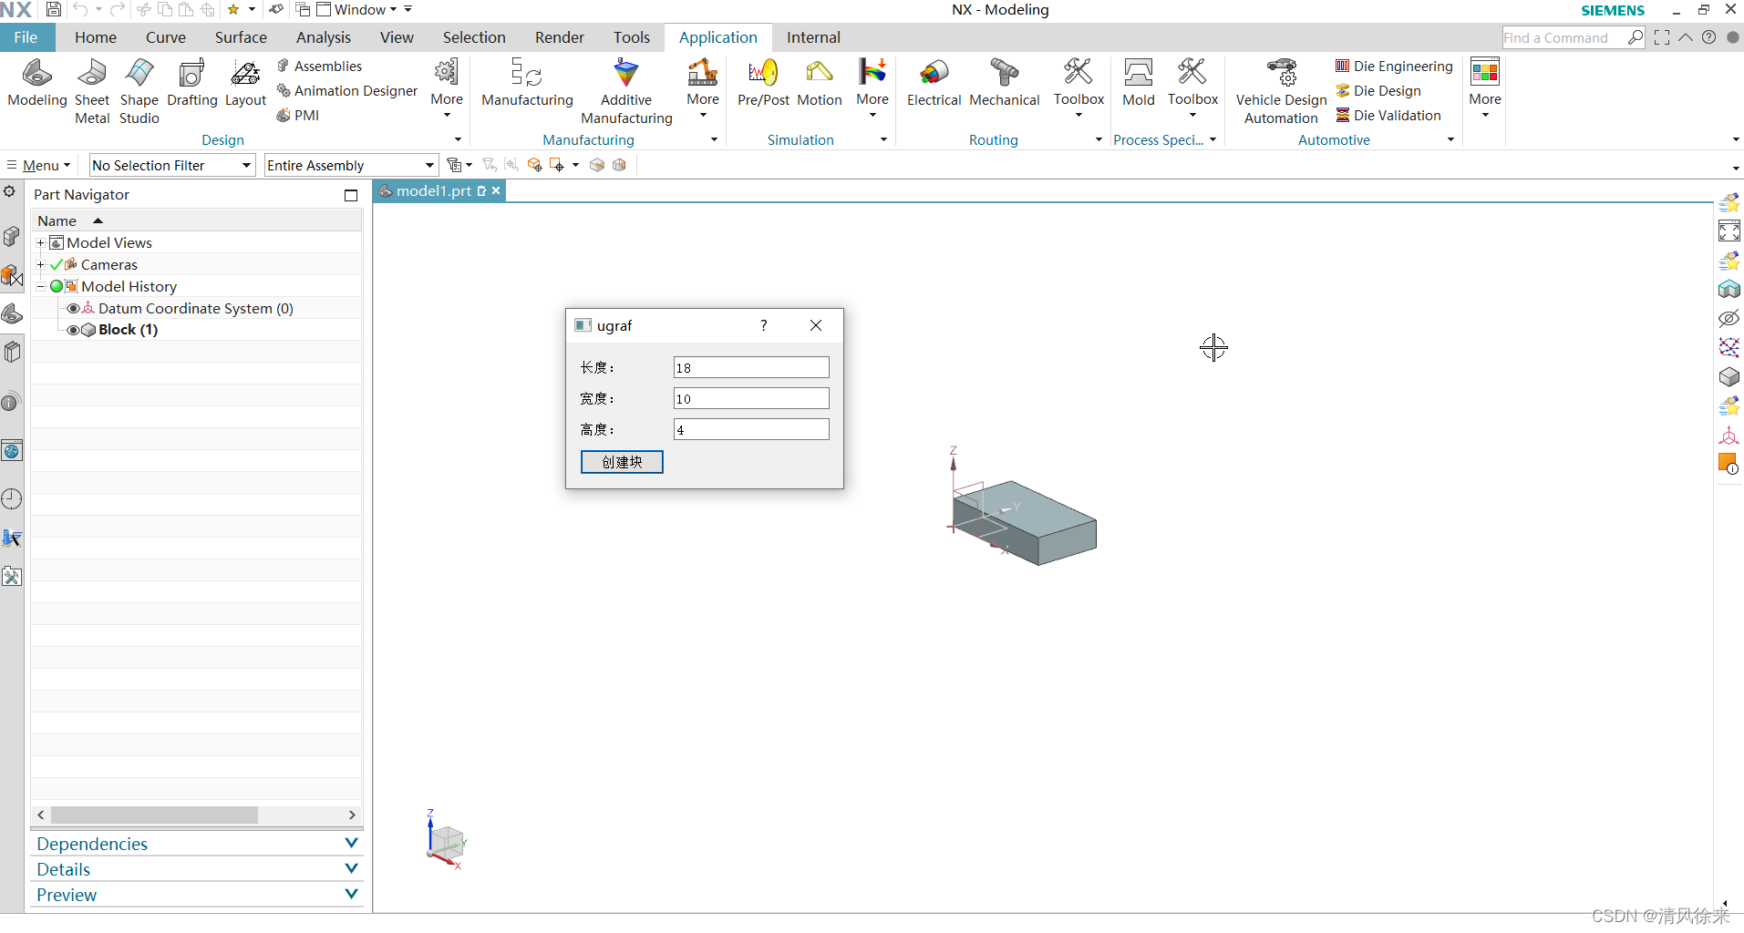Screen dimensions: 1744x933
Task: Open the File tab
Action: [x=26, y=37]
